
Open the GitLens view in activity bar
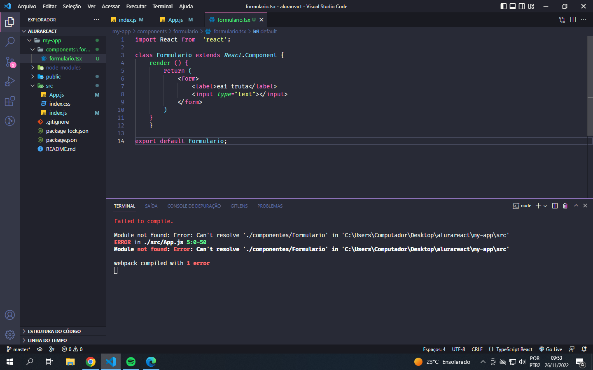coord(10,121)
